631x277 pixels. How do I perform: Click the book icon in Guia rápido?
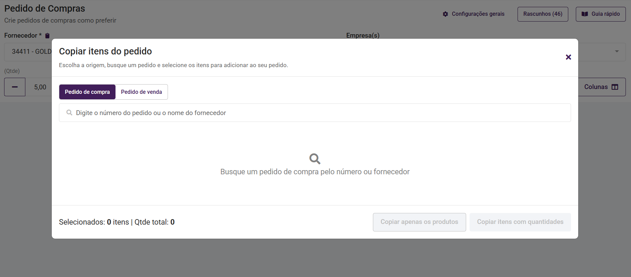point(585,14)
